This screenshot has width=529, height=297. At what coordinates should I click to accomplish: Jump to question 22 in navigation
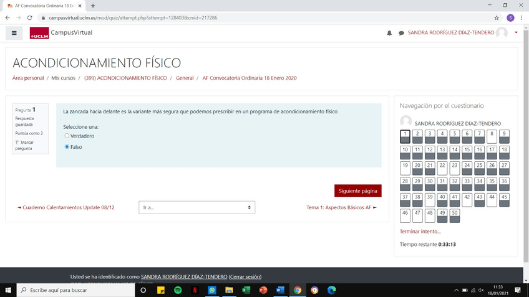click(442, 168)
